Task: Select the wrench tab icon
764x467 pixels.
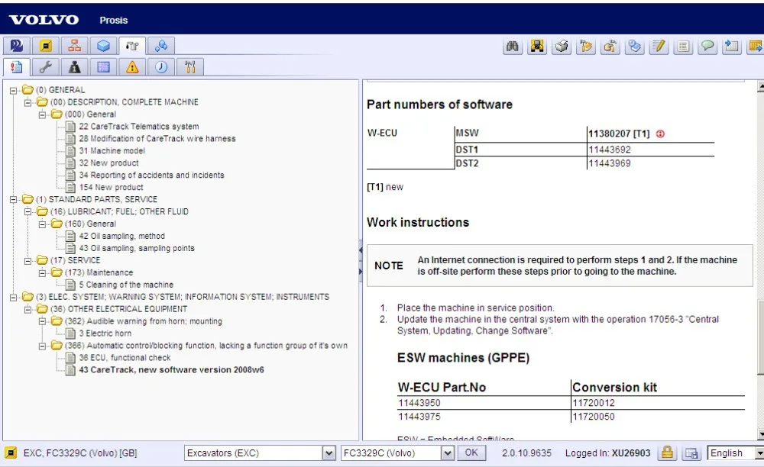Action: click(45, 67)
